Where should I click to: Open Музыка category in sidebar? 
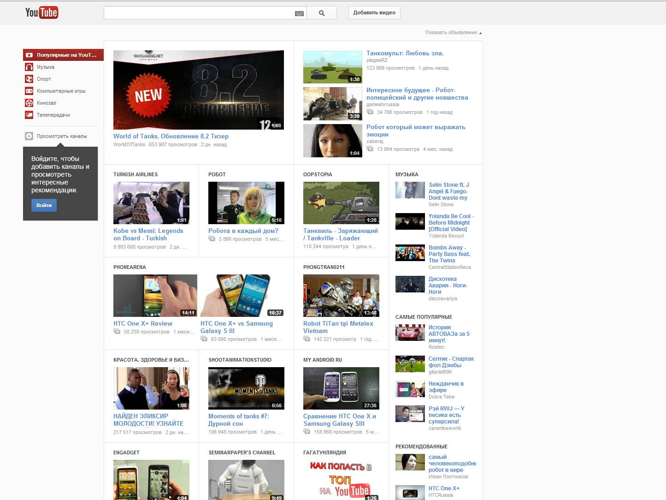[46, 67]
